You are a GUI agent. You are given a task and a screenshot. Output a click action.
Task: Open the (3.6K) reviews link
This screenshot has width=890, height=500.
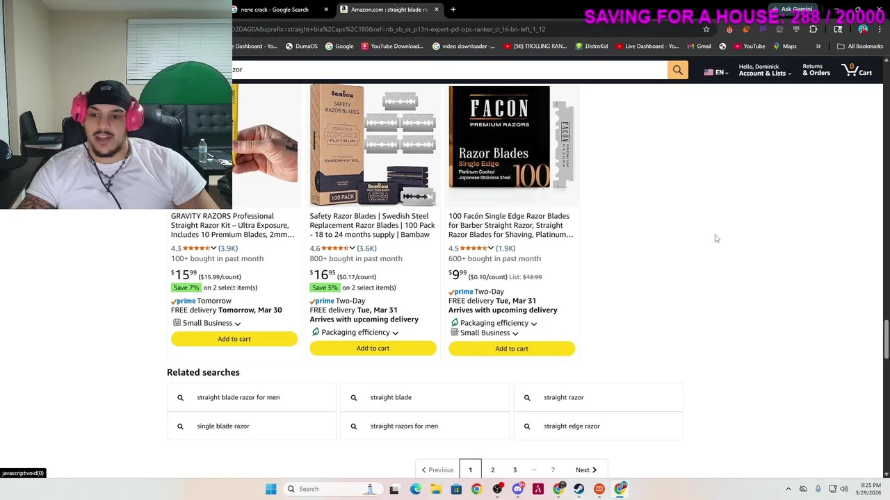pyautogui.click(x=366, y=249)
